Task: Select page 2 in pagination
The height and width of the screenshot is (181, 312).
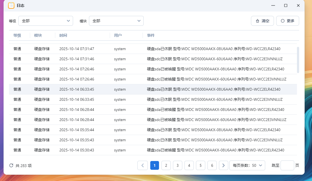Action: point(166,165)
